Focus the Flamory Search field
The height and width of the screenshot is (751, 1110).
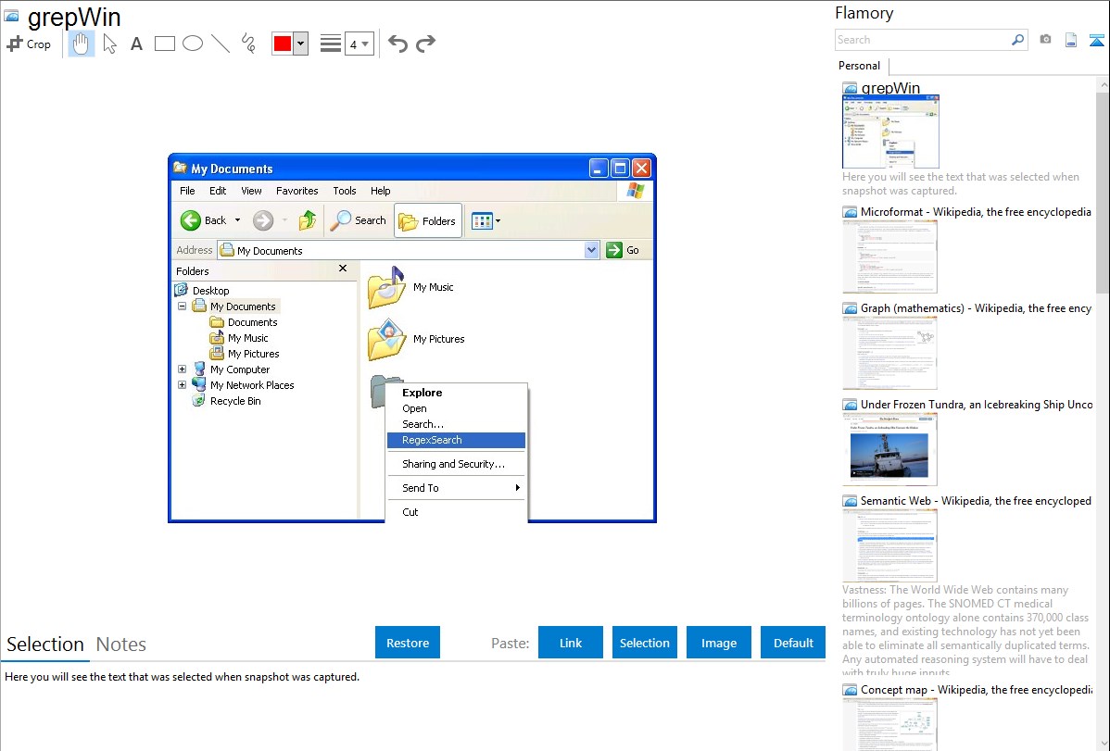pos(923,40)
